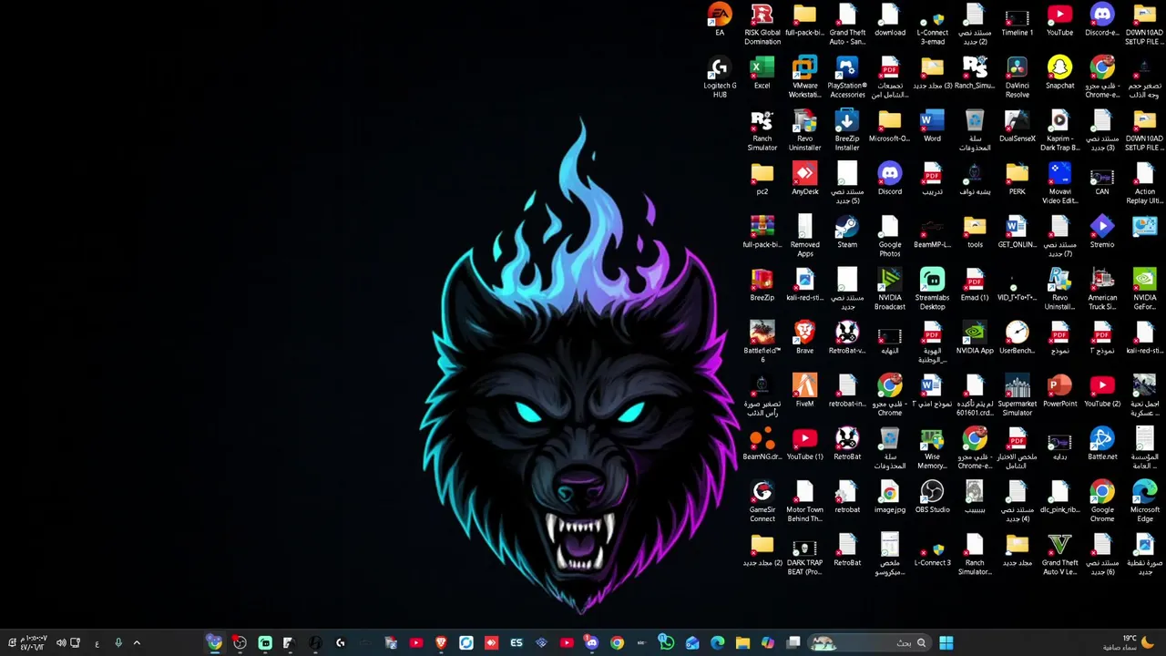Image resolution: width=1166 pixels, height=656 pixels.
Task: Launch FiveM from the desktop
Action: coord(804,391)
